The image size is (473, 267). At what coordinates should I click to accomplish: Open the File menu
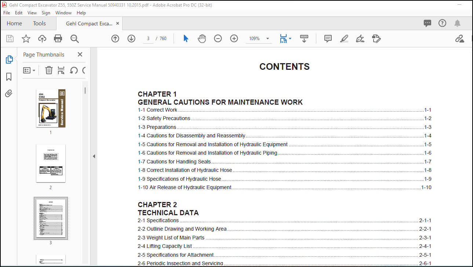[7, 12]
